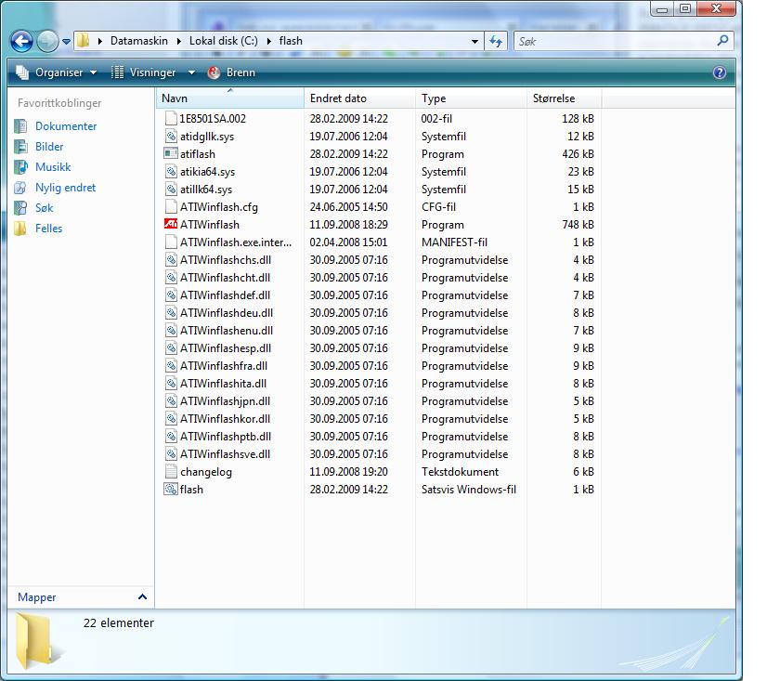Navigate to Datamaskin in the breadcrumb
Screen dimensions: 780x681
click(x=138, y=41)
